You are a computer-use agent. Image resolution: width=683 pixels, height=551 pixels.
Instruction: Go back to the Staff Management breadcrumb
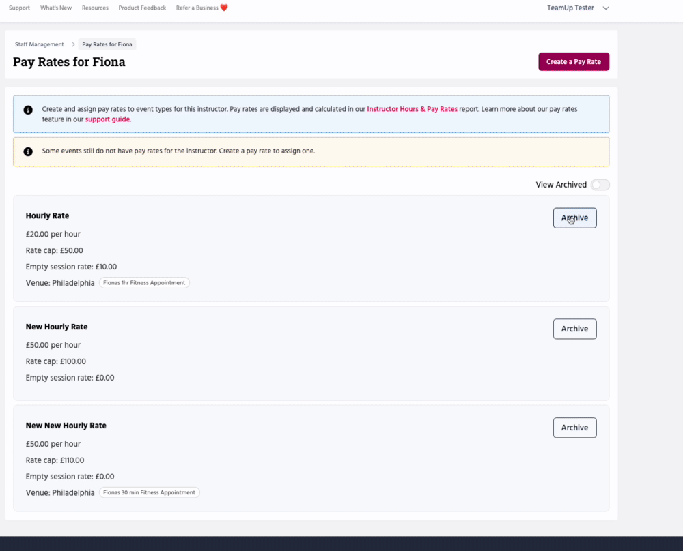[40, 44]
